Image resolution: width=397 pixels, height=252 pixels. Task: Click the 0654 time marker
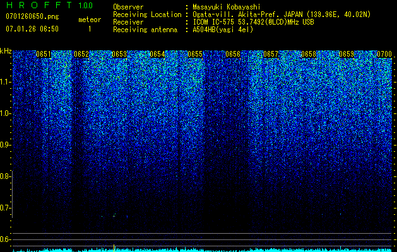(x=157, y=54)
